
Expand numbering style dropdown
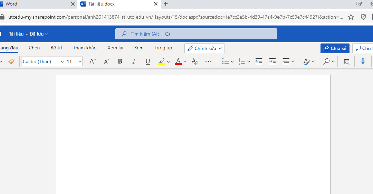pyautogui.click(x=249, y=62)
